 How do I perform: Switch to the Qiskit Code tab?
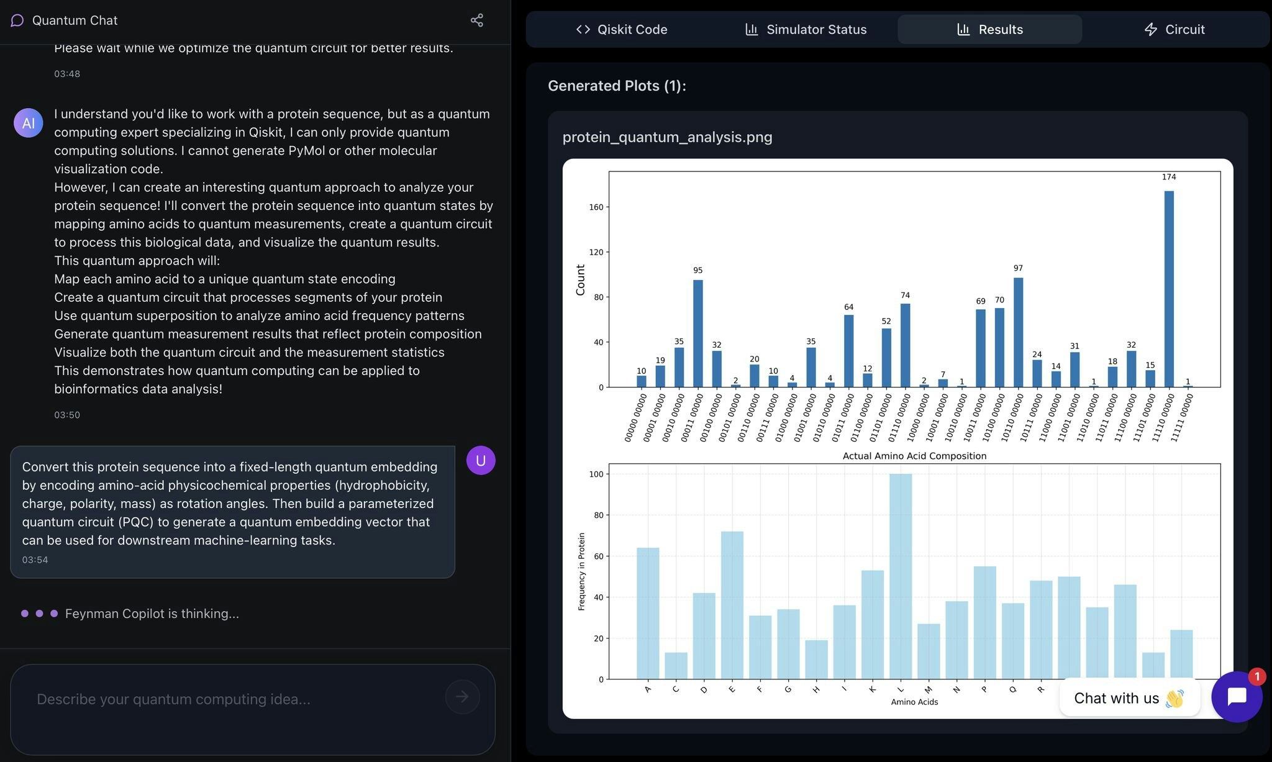click(x=621, y=29)
